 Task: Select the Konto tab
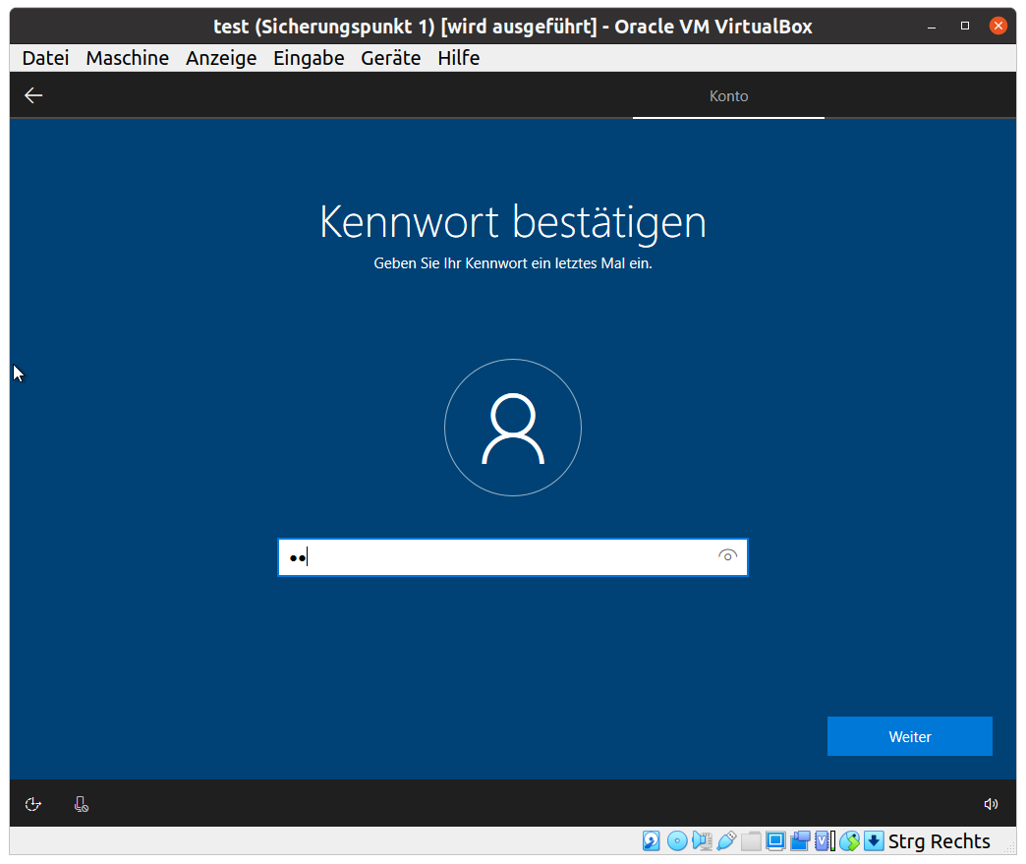tap(728, 96)
